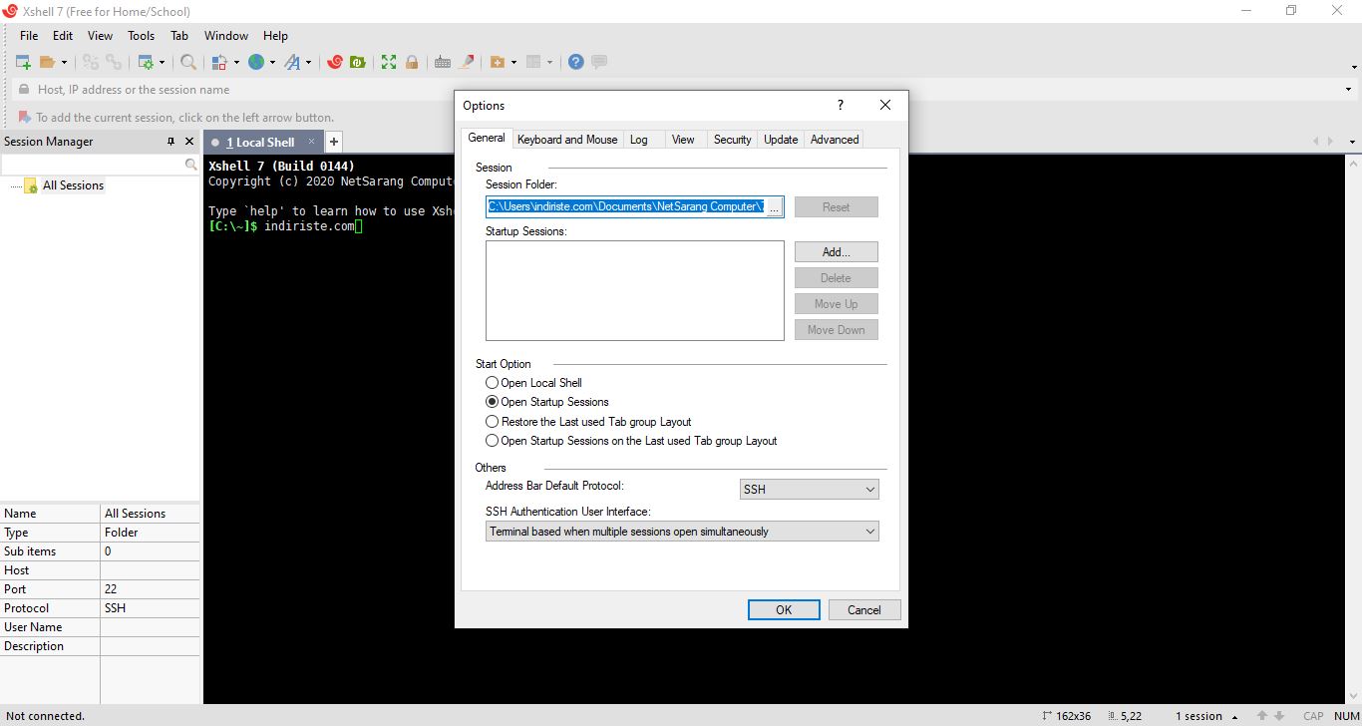
Task: Launch Xftp via red swirl icon
Action: pyautogui.click(x=335, y=62)
